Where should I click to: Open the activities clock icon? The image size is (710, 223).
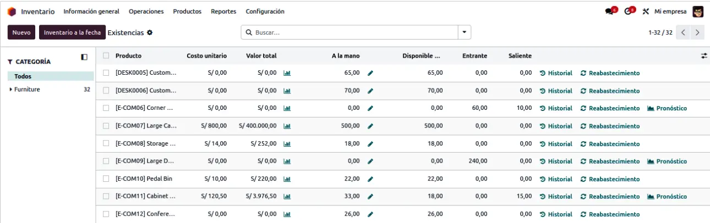[x=629, y=12]
